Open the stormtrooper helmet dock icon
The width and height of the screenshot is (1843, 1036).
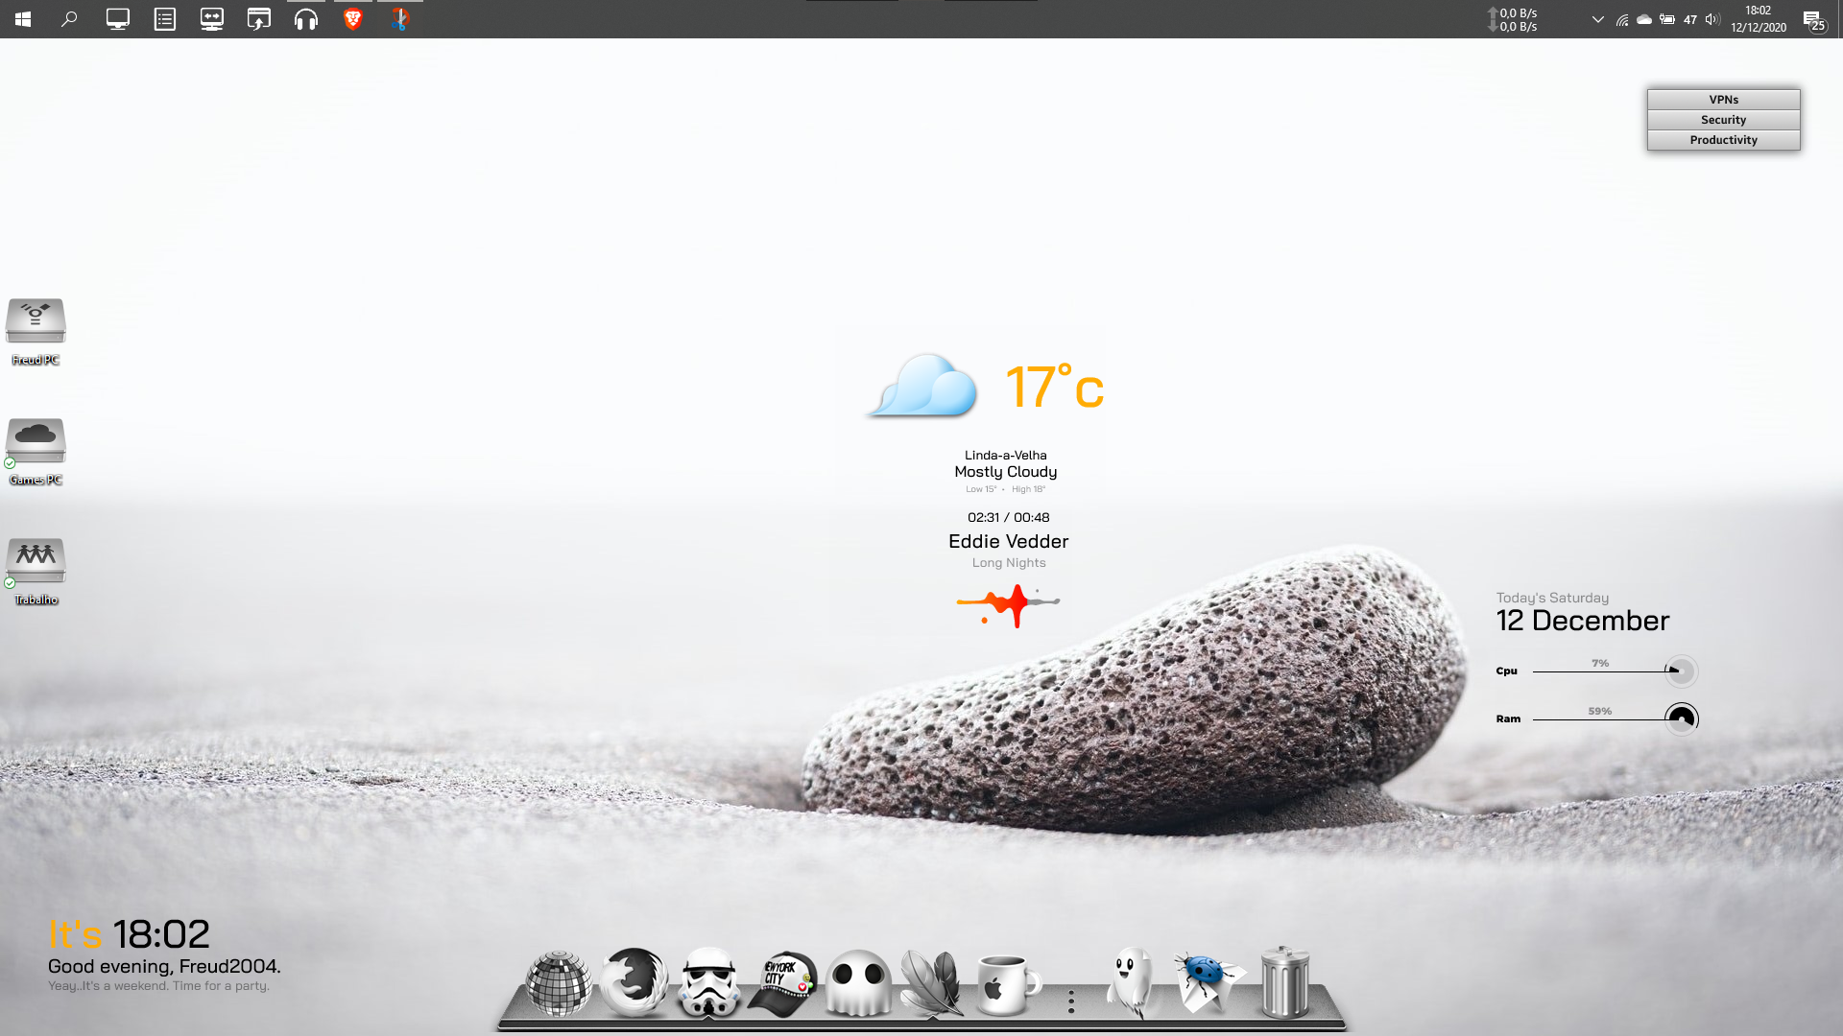click(708, 983)
